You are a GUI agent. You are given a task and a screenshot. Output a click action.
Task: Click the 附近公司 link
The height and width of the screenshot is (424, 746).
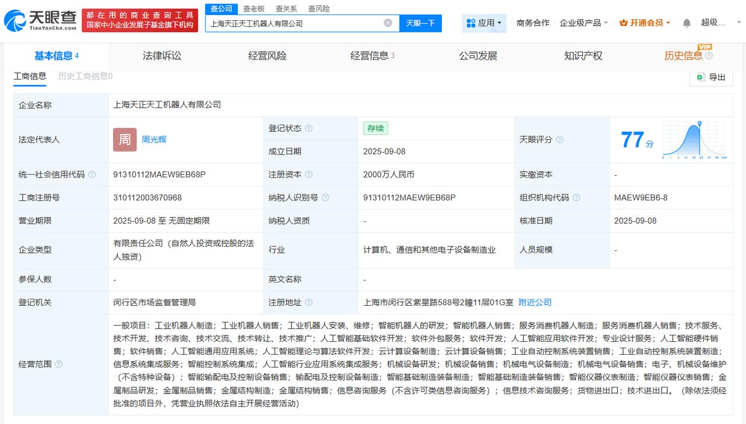(535, 303)
